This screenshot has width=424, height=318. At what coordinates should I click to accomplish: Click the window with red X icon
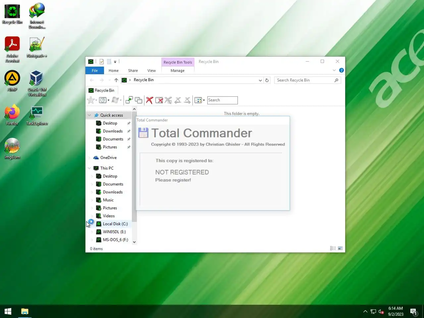159,100
